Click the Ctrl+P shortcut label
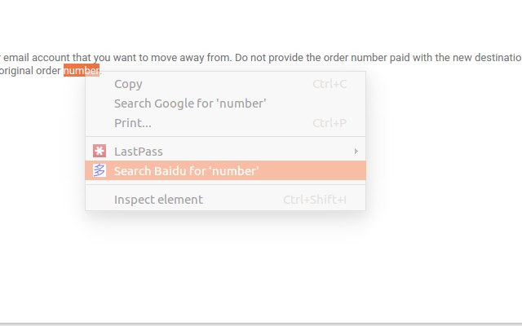The image size is (522, 326). (330, 123)
